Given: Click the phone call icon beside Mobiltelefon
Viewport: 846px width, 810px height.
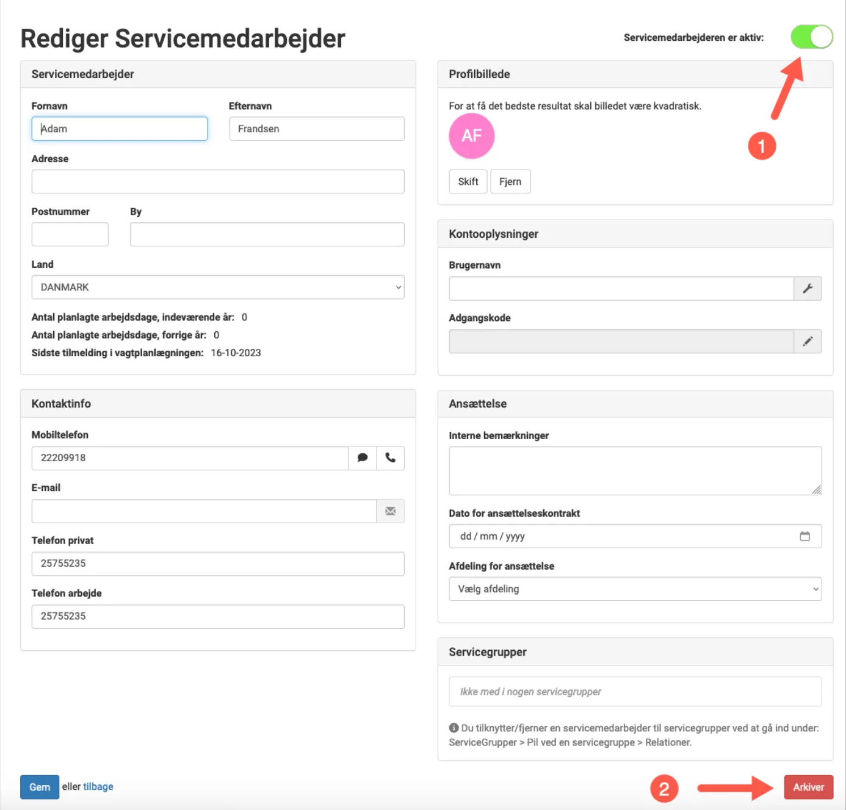Looking at the screenshot, I should click(391, 458).
